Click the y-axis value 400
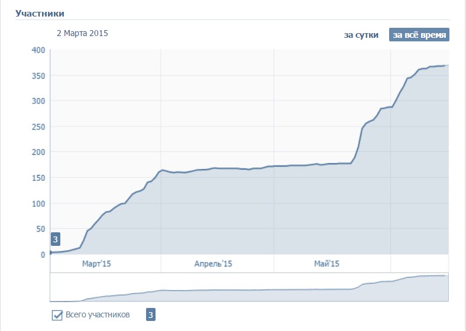Viewport: 466px width, 331px height. tap(38, 50)
